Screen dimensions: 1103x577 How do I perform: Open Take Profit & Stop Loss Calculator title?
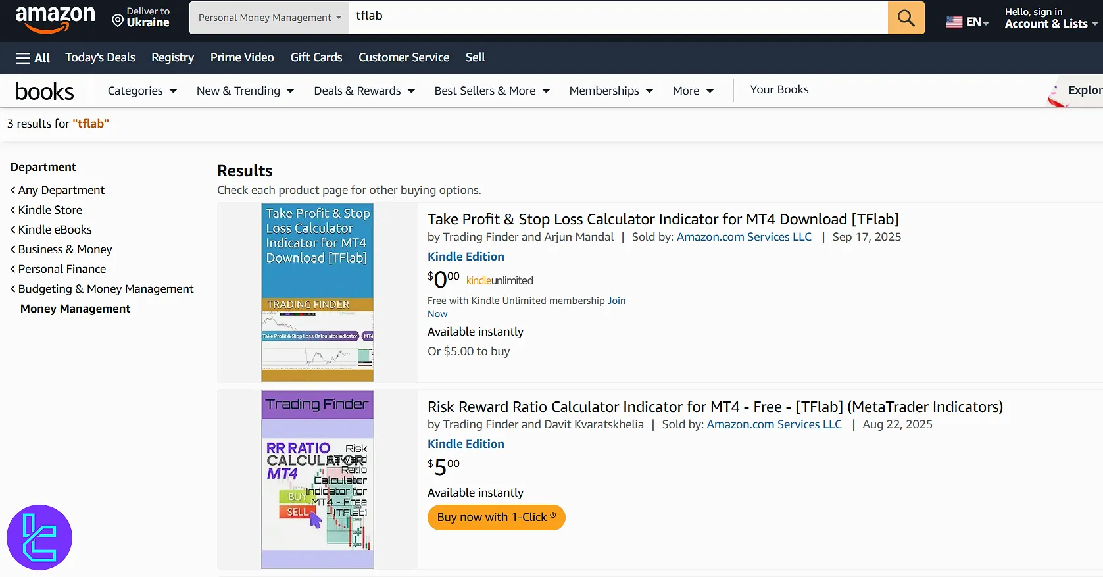point(662,219)
